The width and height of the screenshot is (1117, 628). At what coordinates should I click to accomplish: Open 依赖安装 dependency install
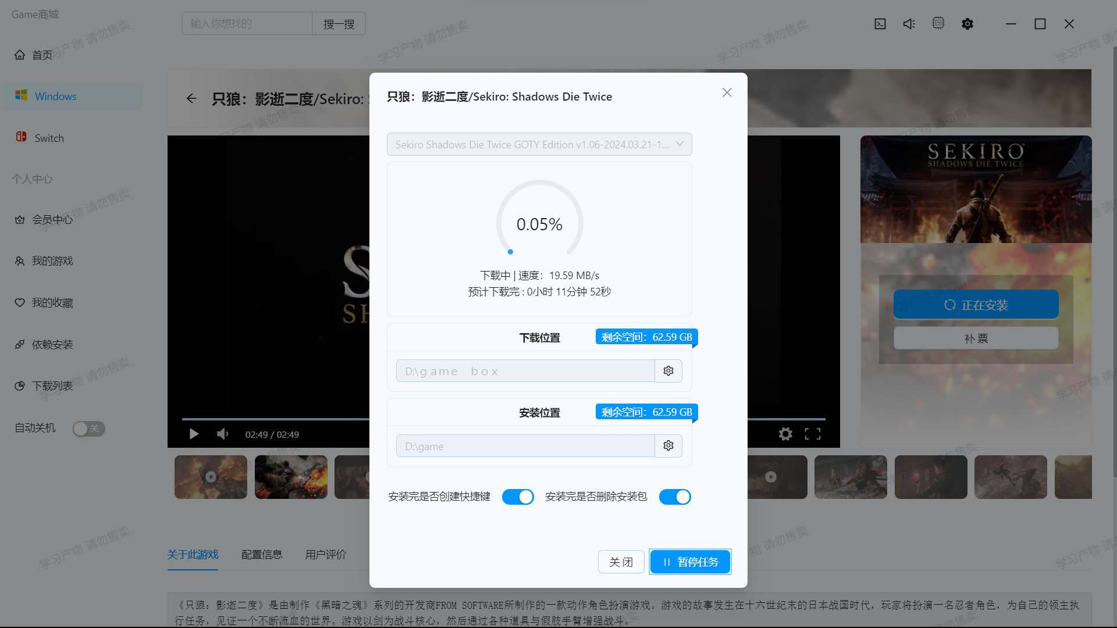(44, 344)
